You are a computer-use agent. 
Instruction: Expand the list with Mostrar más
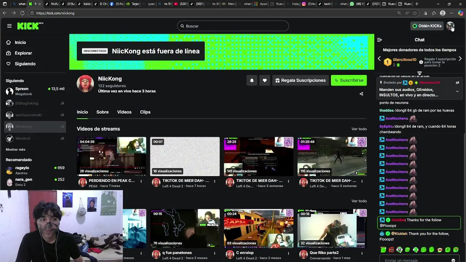(x=15, y=150)
